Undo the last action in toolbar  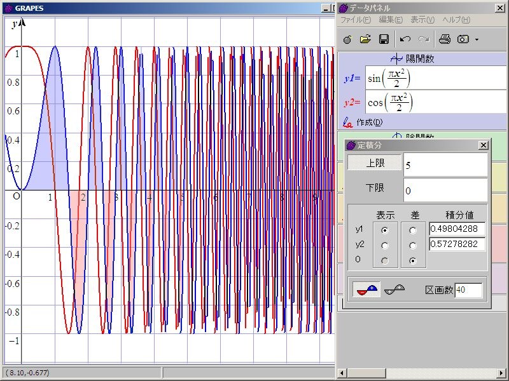click(405, 39)
